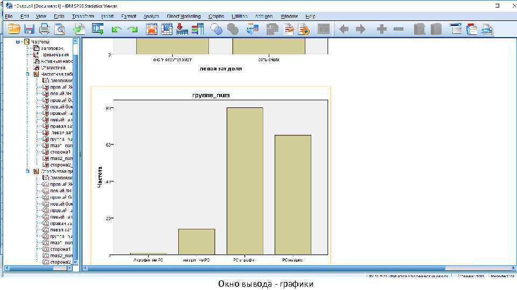Click the two-circles variable sets icon
The height and width of the screenshot is (290, 517).
click(216, 29)
